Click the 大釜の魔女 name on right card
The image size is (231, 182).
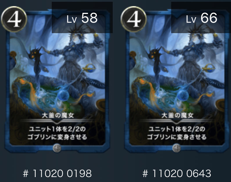(x=177, y=115)
